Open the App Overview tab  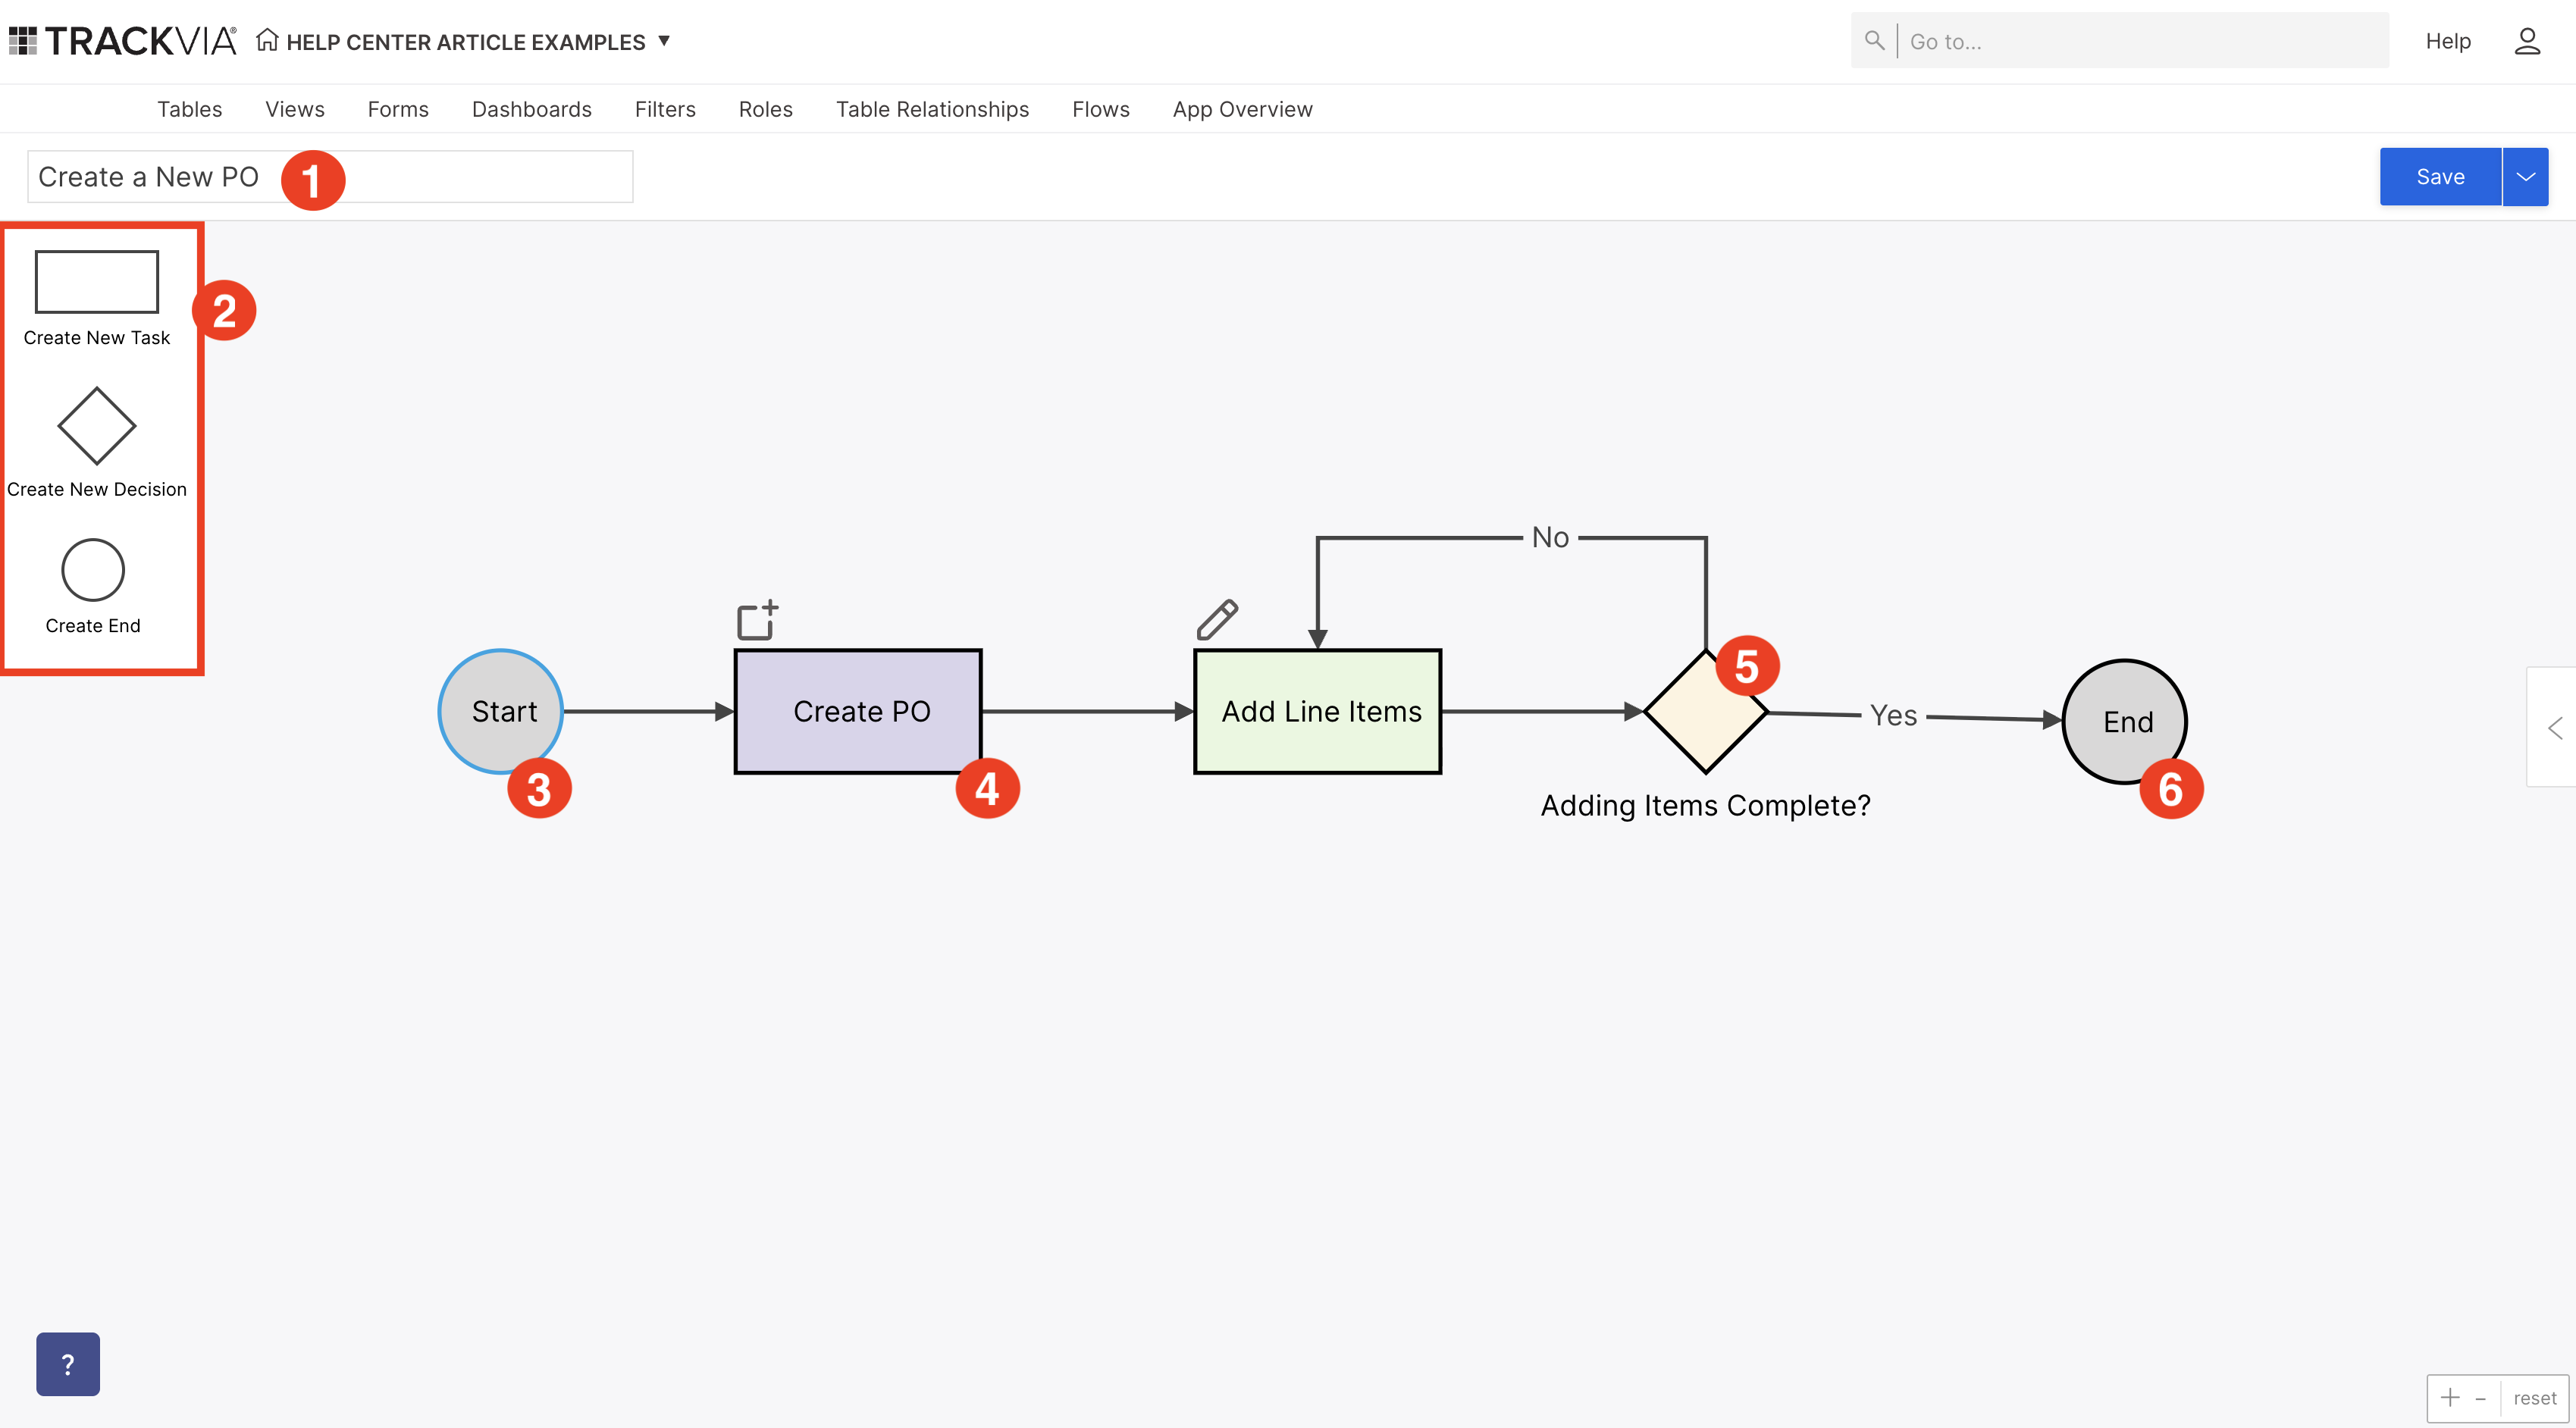tap(1243, 109)
